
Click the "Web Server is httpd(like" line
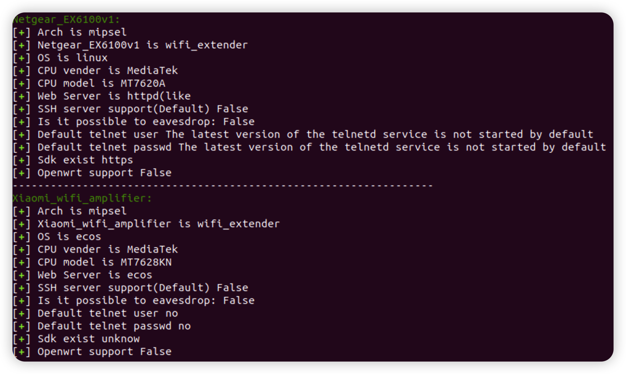point(114,96)
